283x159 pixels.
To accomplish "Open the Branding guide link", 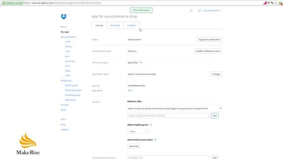I will coord(73,95).
